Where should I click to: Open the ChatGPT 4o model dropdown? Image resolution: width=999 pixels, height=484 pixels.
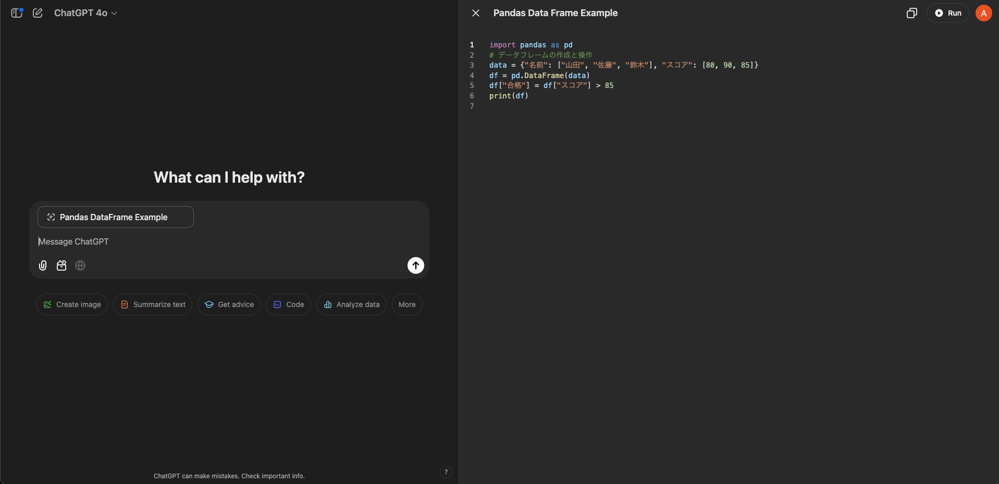pos(85,12)
